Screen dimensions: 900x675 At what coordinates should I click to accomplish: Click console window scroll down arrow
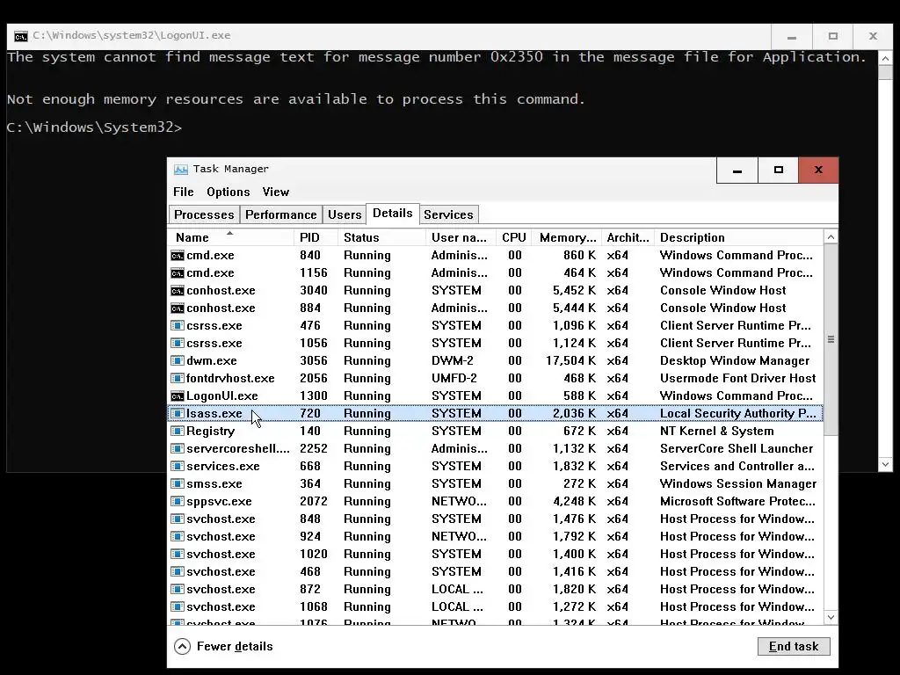click(885, 464)
